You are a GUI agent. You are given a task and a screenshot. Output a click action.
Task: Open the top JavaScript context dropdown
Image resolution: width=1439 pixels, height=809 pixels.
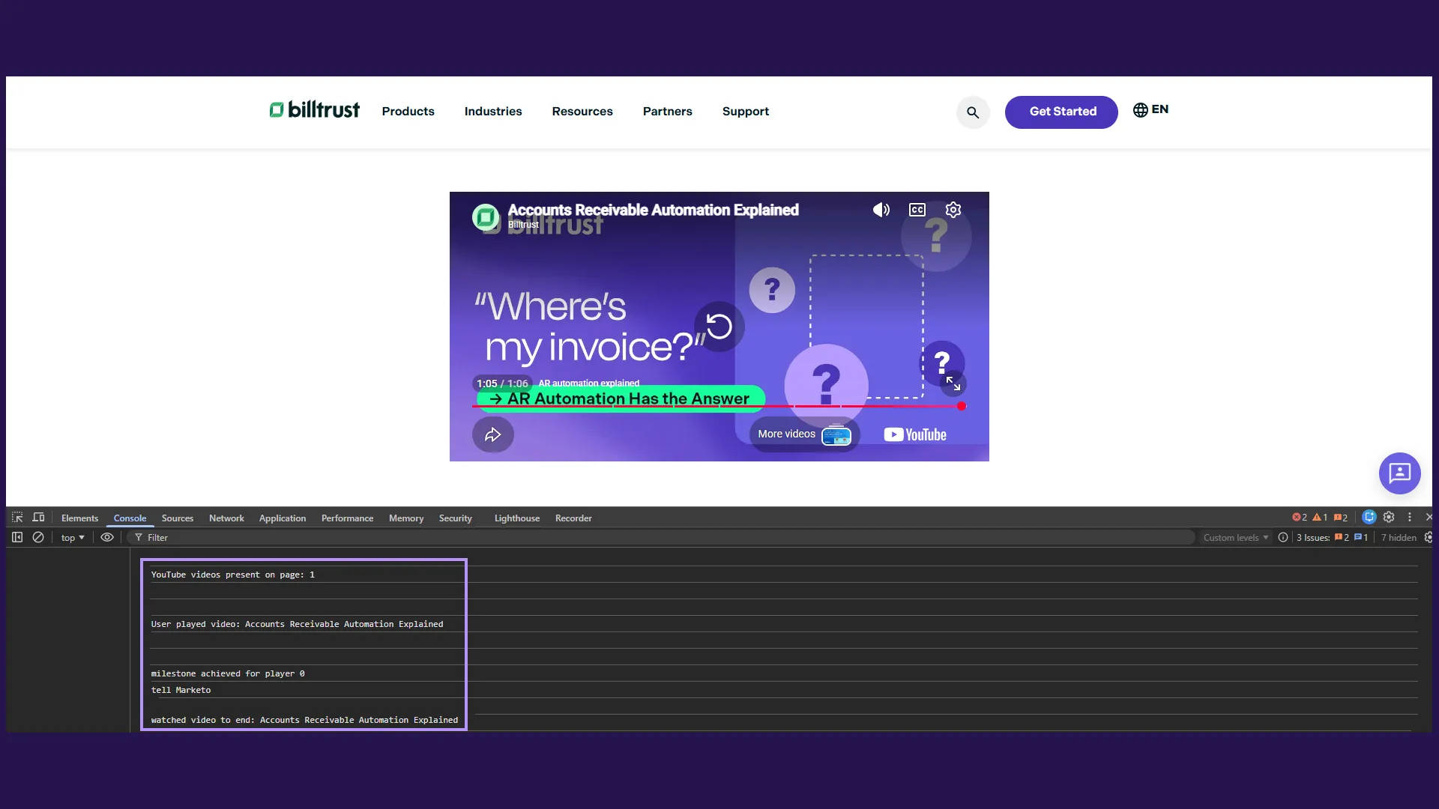pos(73,538)
